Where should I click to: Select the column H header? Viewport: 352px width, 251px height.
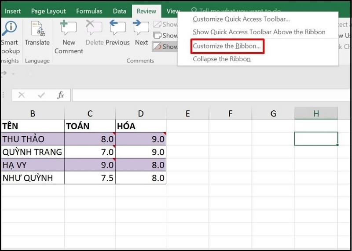tap(316, 113)
